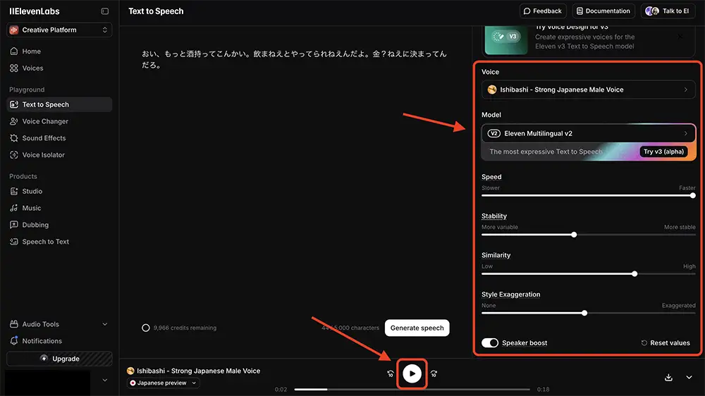Image resolution: width=705 pixels, height=396 pixels.
Task: Click the Voice Isolator icon
Action: click(x=14, y=154)
